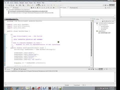Click Remove All Terminated Launches in Console
The height and width of the screenshot is (90, 120).
coord(93,69)
